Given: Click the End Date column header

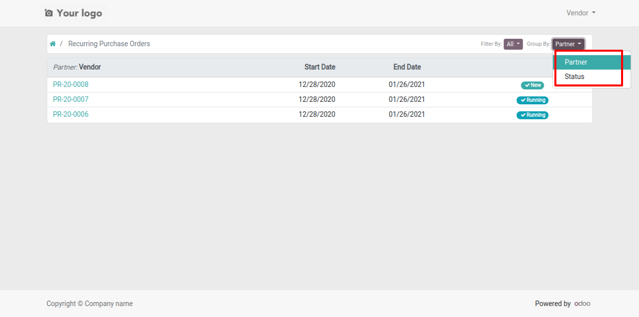Looking at the screenshot, I should click(x=407, y=67).
